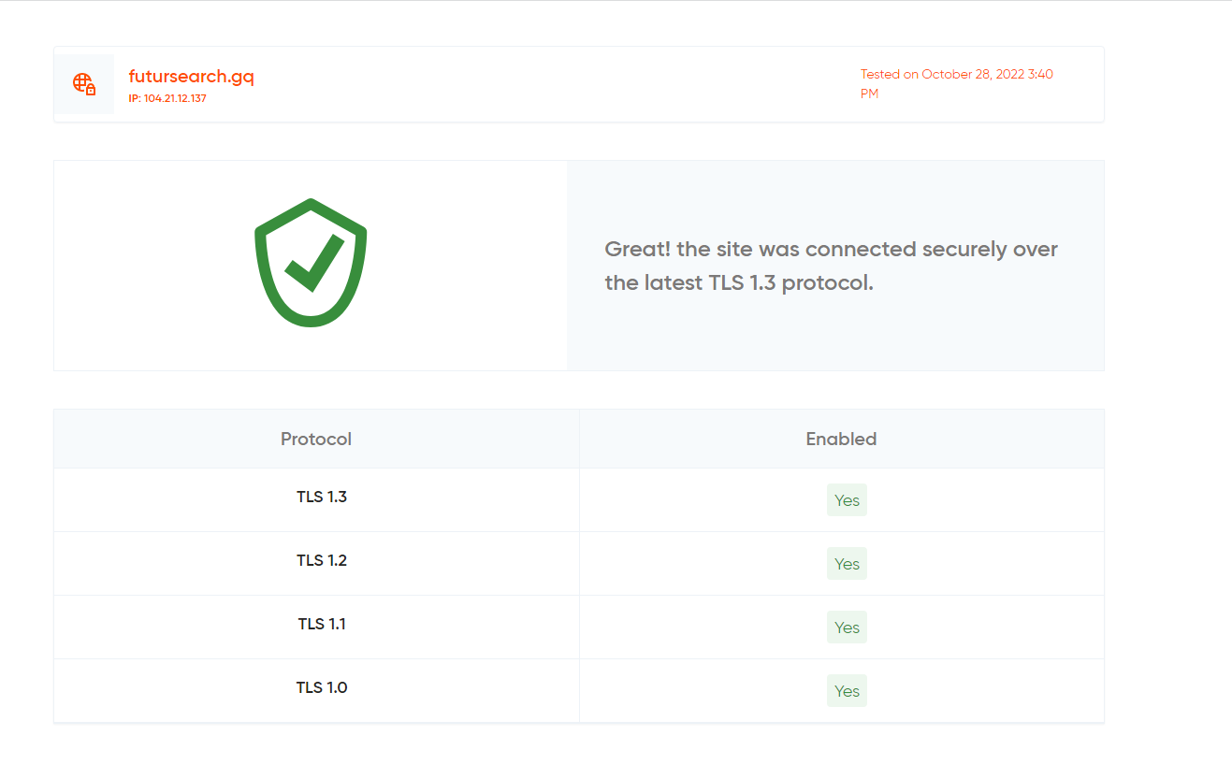
Task: Click the green shield checkmark graphic
Action: (x=310, y=262)
